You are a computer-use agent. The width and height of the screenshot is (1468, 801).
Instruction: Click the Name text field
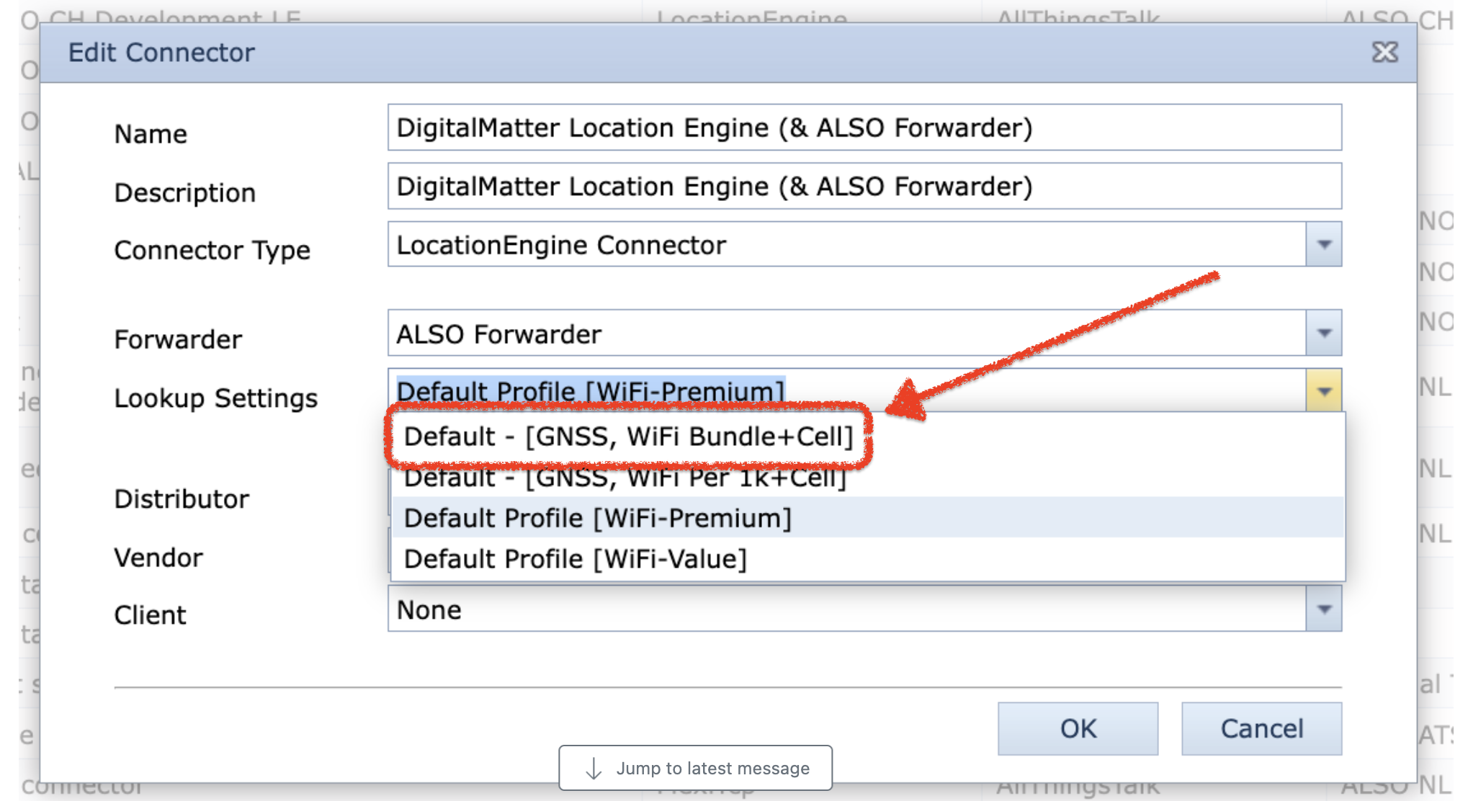click(864, 128)
